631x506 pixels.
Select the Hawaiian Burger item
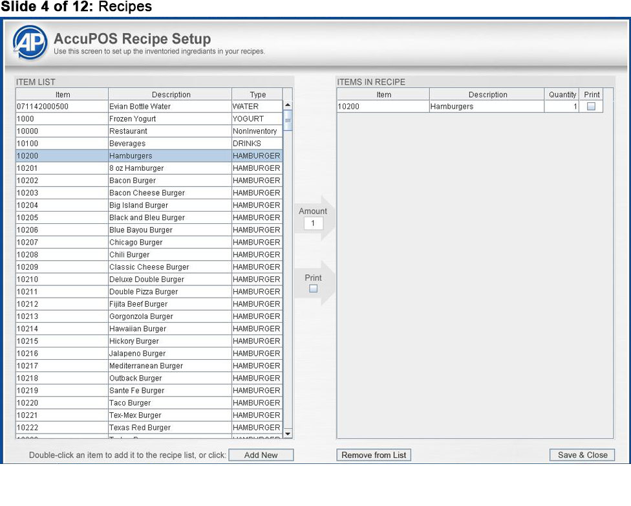point(149,329)
